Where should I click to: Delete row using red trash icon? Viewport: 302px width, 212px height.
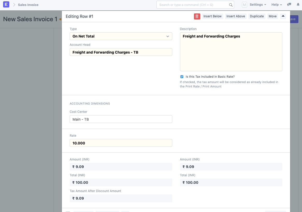[197, 16]
